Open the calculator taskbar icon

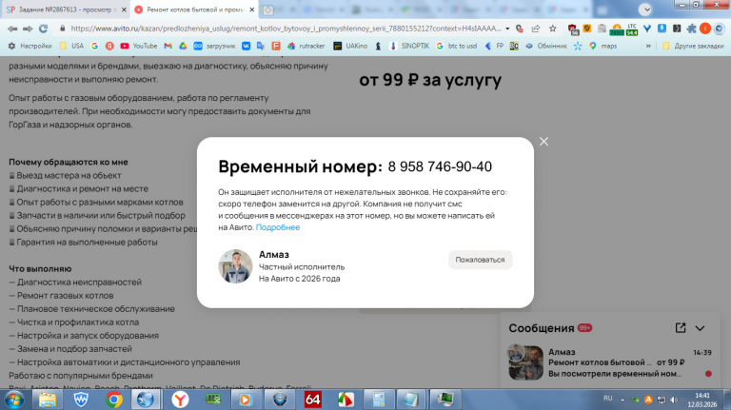coord(379,400)
